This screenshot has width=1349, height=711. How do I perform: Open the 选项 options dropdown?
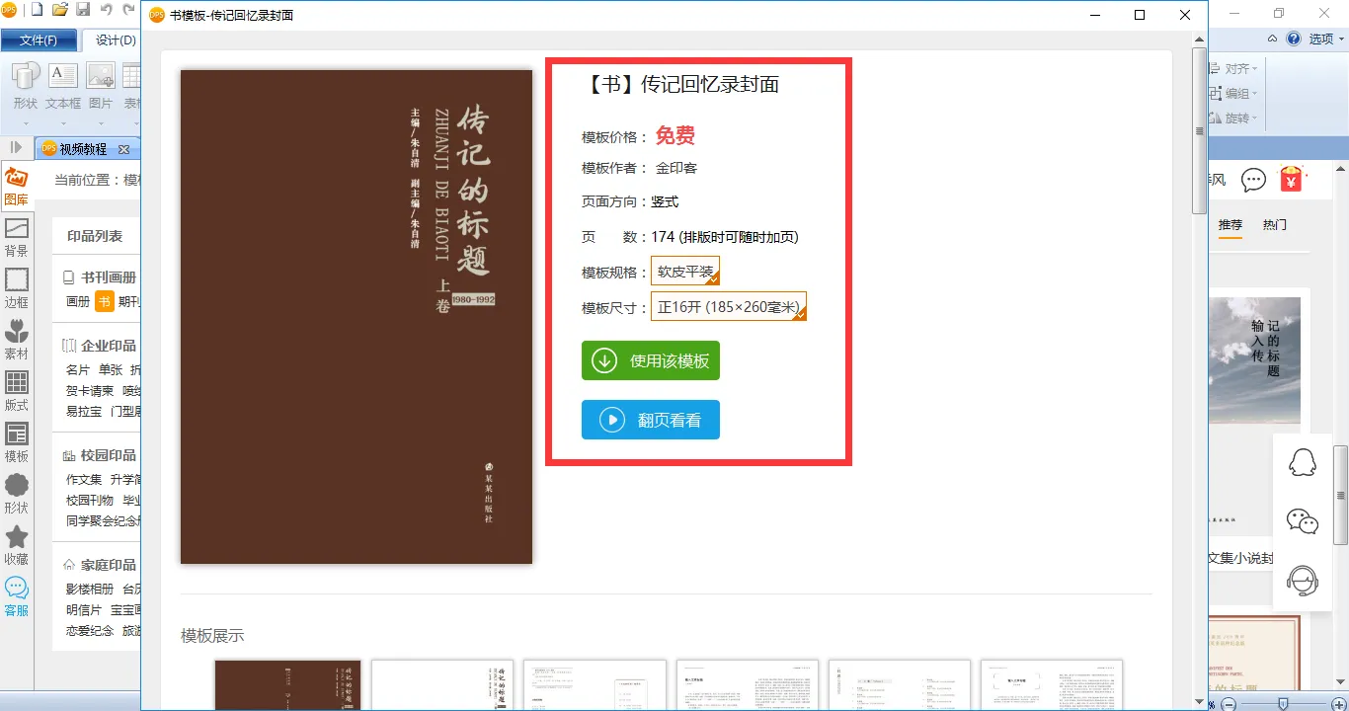click(x=1327, y=39)
